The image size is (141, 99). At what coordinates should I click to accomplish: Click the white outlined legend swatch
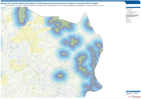[126, 10]
